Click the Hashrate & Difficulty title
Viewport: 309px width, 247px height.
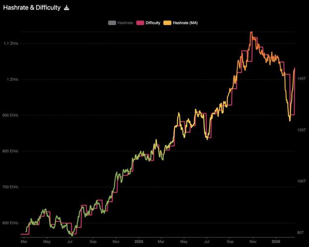32,8
